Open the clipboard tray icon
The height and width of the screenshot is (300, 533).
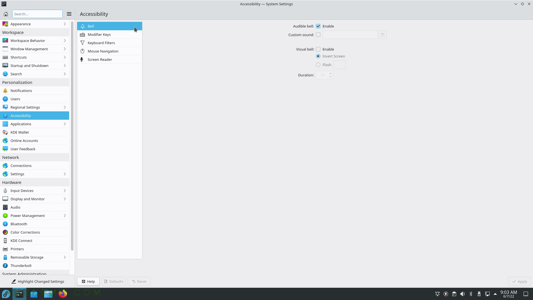tap(454, 294)
